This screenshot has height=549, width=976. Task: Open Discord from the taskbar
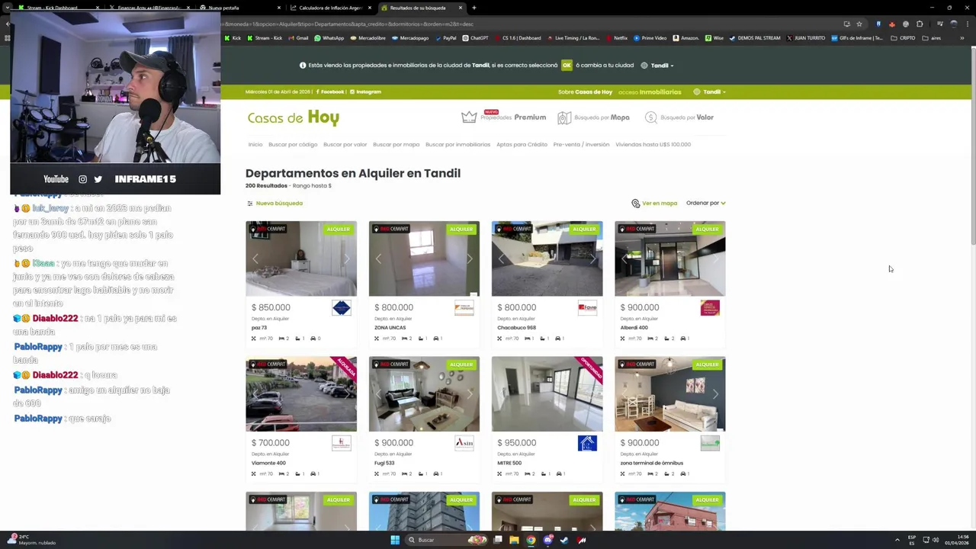[547, 540]
